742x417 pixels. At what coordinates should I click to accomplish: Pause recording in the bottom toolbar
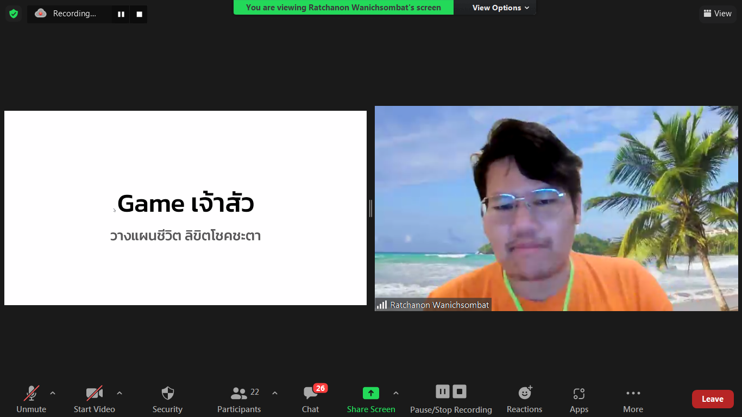(x=443, y=391)
